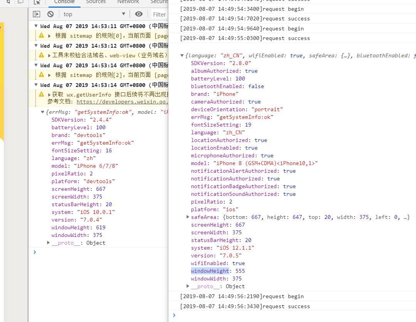Select the highlighted windowHeight property
This screenshot has height=322, width=416.
pos(210,271)
